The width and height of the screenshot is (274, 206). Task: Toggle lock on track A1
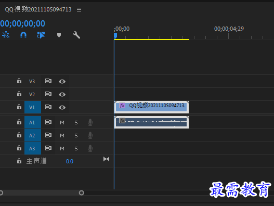tap(19, 122)
